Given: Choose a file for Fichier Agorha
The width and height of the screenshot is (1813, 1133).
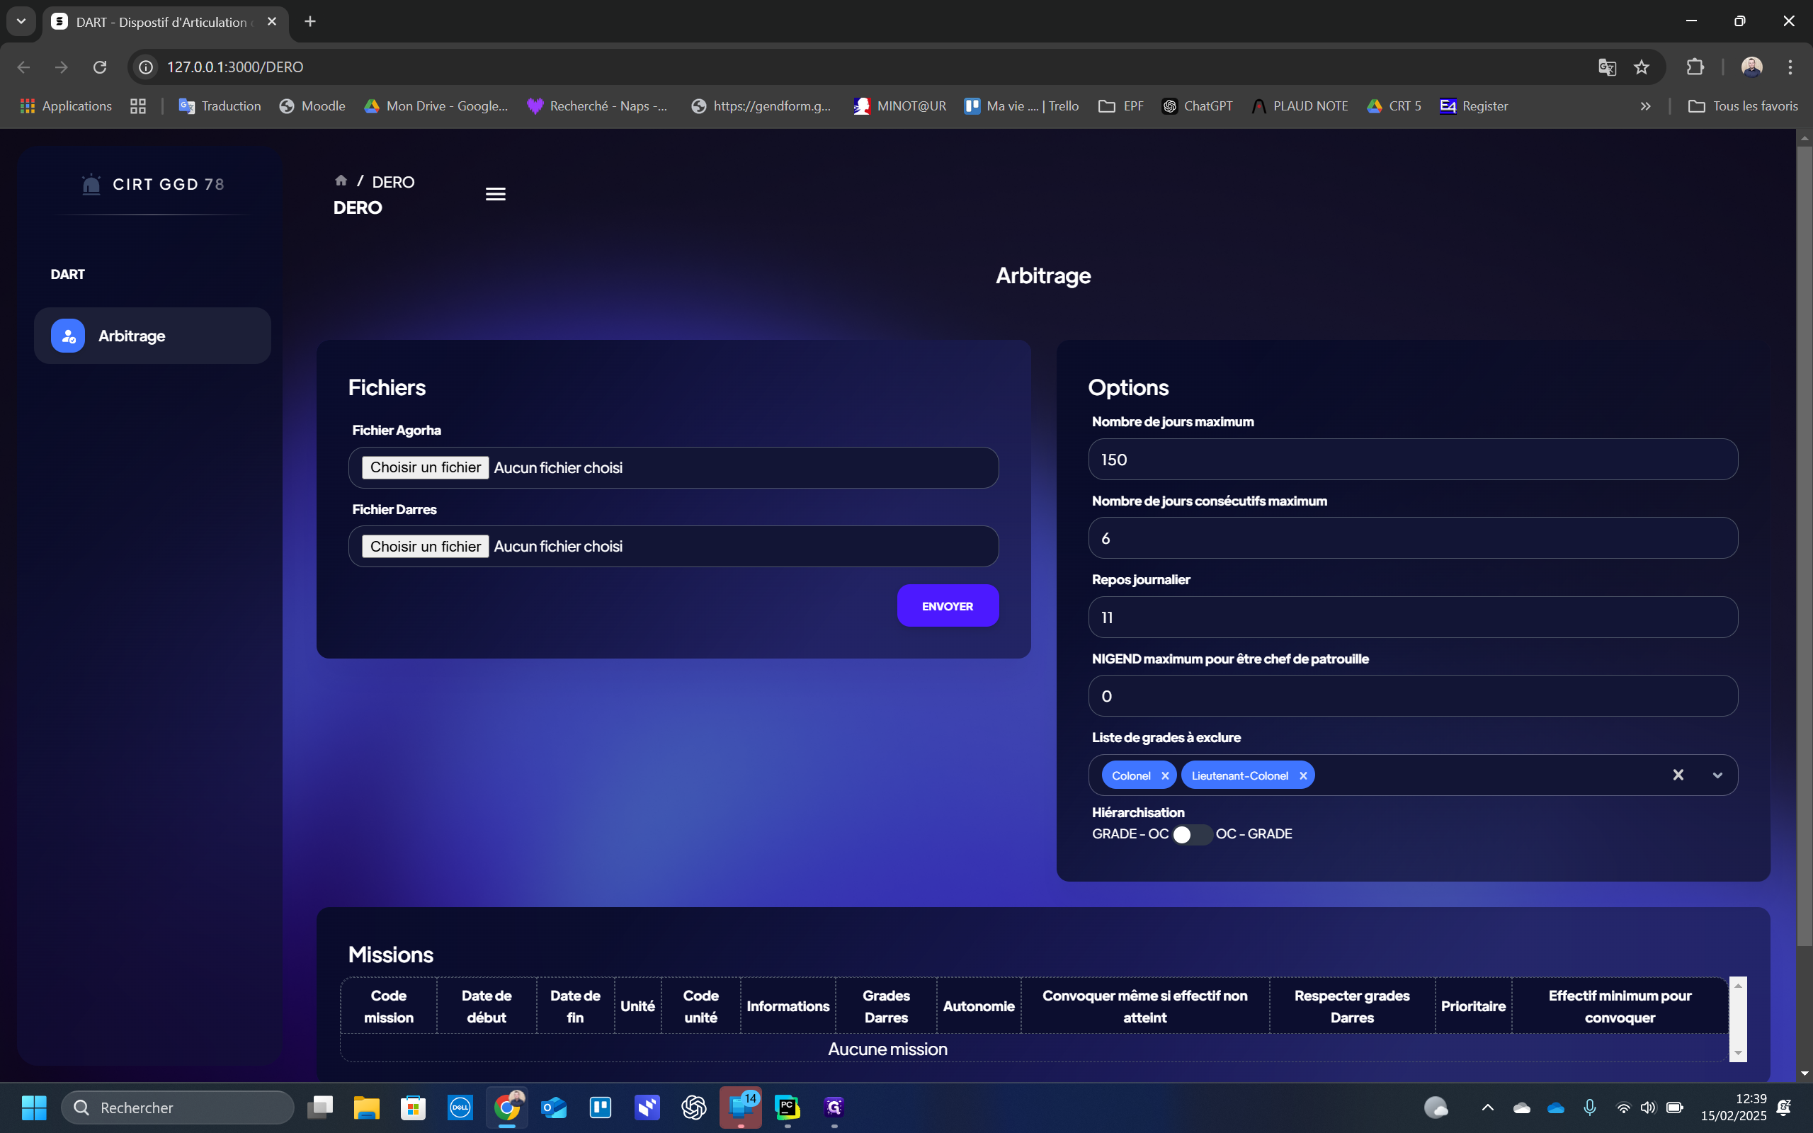Looking at the screenshot, I should click(425, 467).
